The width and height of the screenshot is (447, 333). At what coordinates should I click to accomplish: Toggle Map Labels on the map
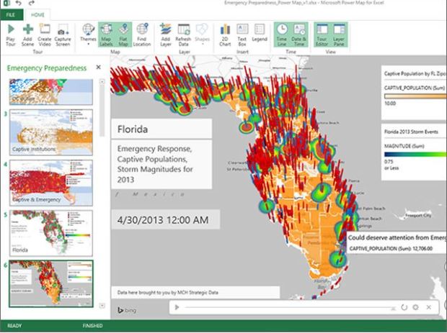tap(106, 35)
